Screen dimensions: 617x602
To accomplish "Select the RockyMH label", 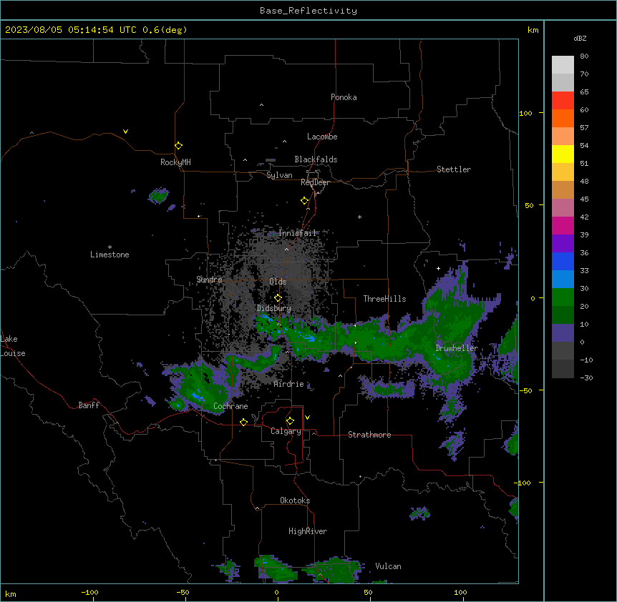I will (175, 162).
